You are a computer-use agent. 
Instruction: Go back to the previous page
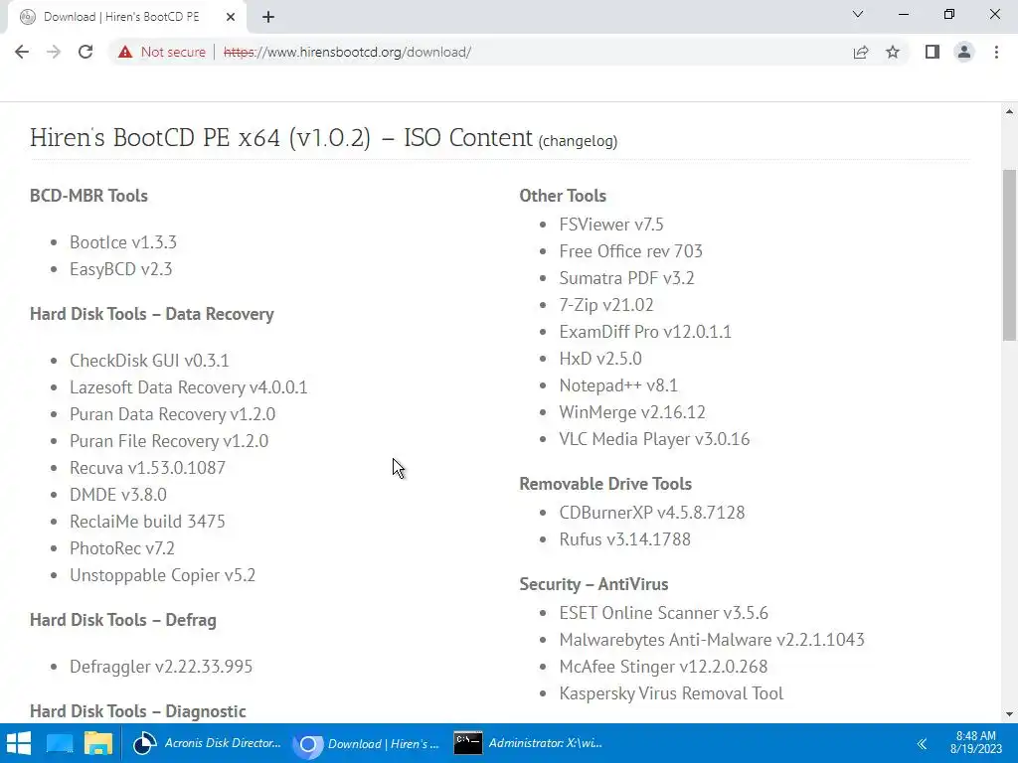pyautogui.click(x=22, y=52)
